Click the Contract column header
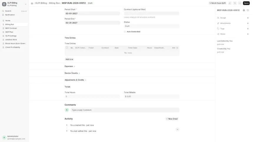This screenshot has width=253, height=142. (x=105, y=48)
